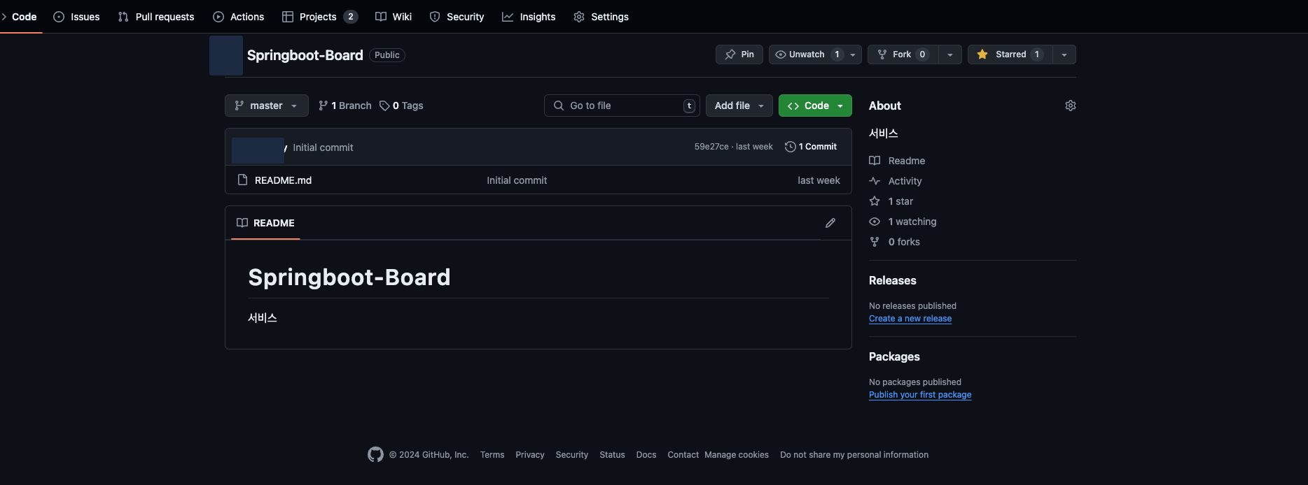The height and width of the screenshot is (485, 1308).
Task: Click the Springboot-Board README heading
Action: pyautogui.click(x=349, y=277)
